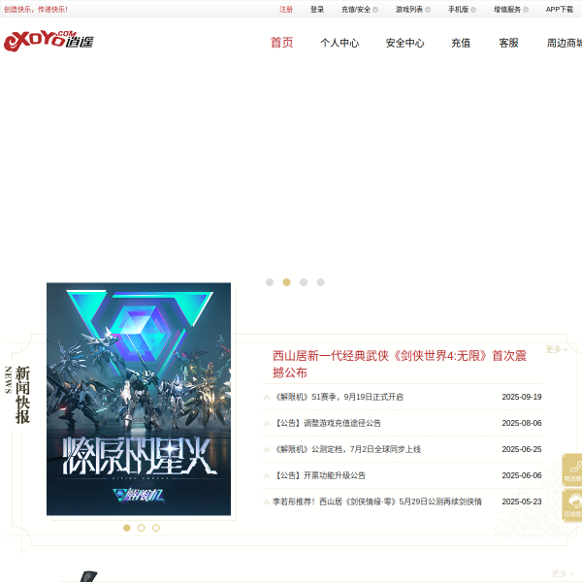Screen dimensions: 582x582
Task: Click bullet icon beside 调整游戏充值途径公告
Action: [x=267, y=423]
